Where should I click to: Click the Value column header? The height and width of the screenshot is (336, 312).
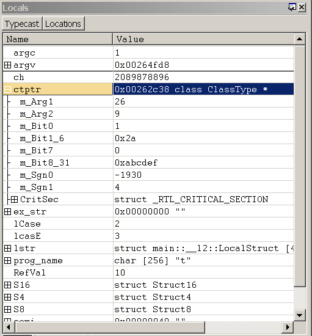click(203, 39)
